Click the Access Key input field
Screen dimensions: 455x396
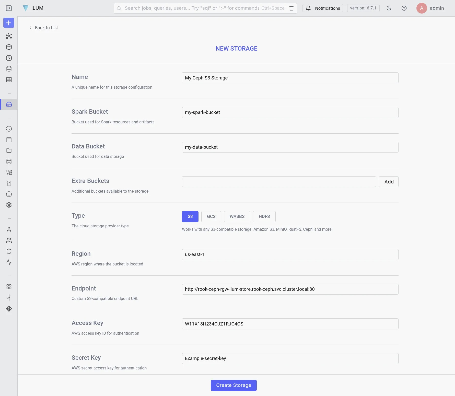click(x=290, y=324)
